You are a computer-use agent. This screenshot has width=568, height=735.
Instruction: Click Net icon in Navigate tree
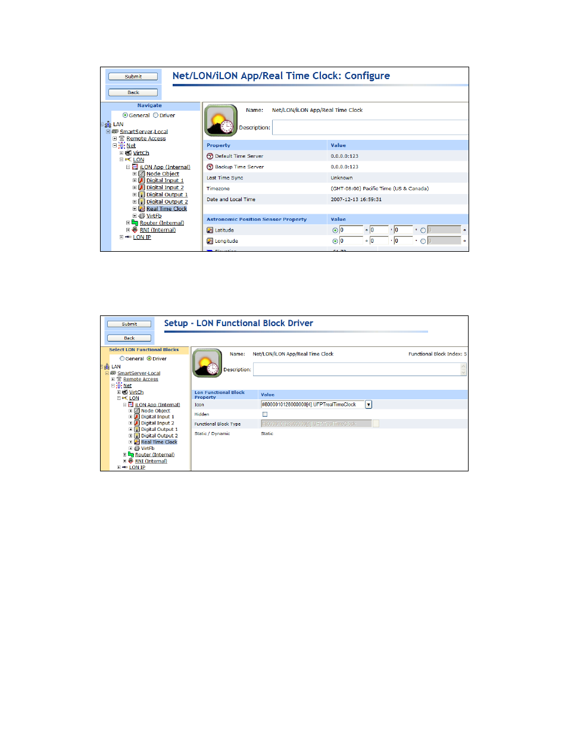click(x=121, y=145)
